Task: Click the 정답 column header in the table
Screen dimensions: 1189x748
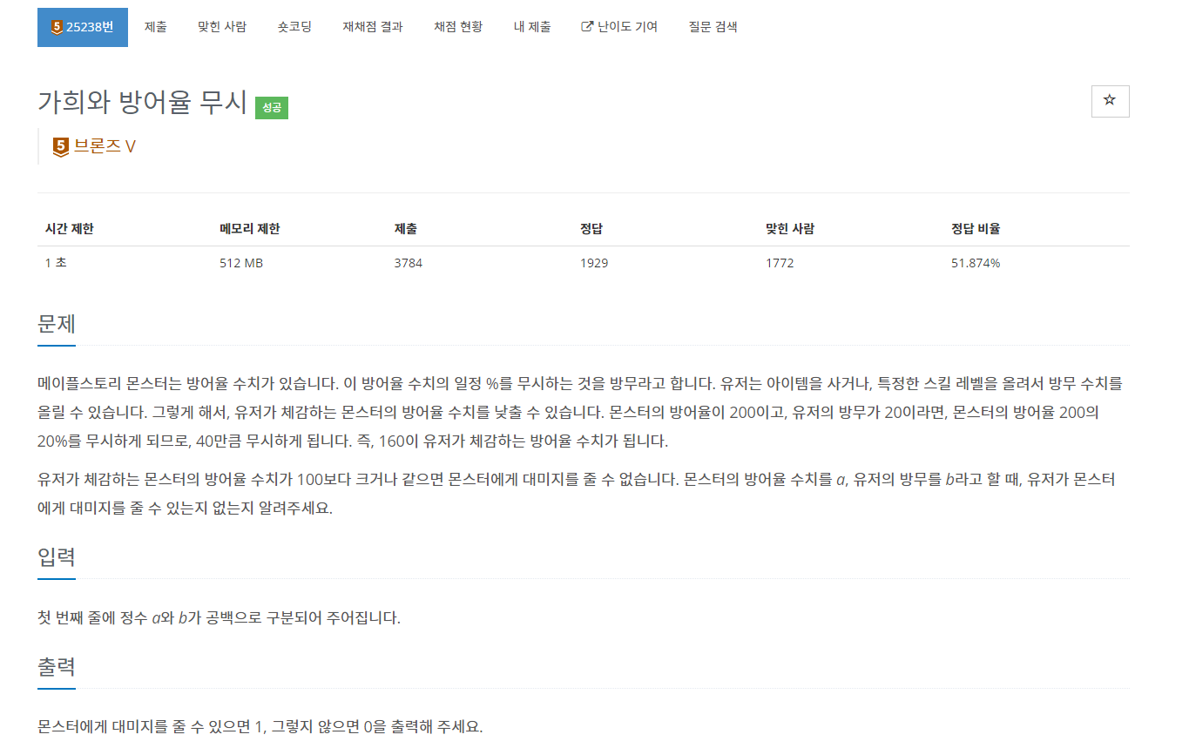Action: 591,229
